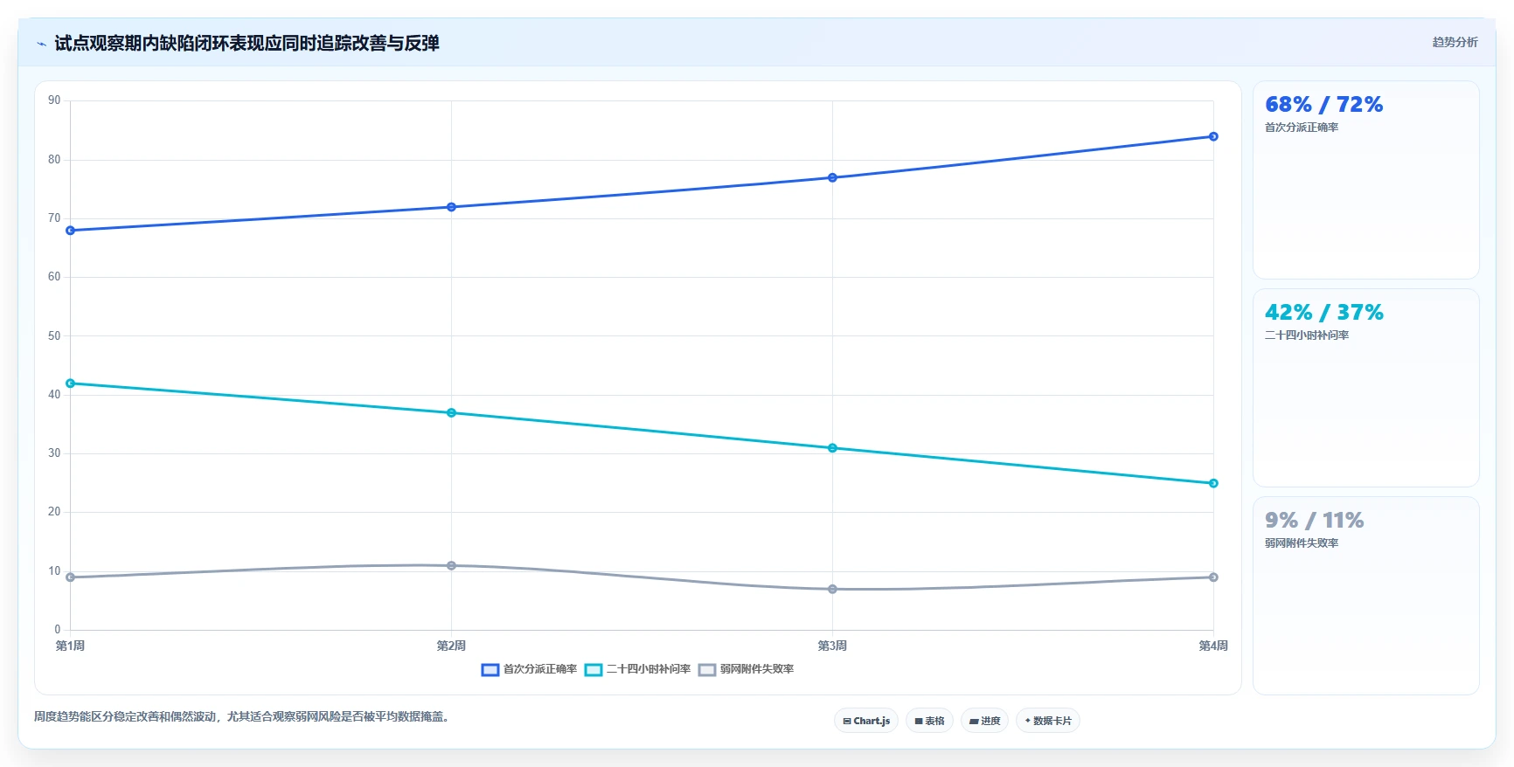Click the gray data point at 第1周
This screenshot has width=1514, height=767.
pyautogui.click(x=71, y=577)
